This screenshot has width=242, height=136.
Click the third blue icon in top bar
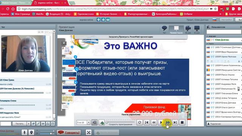(108, 20)
